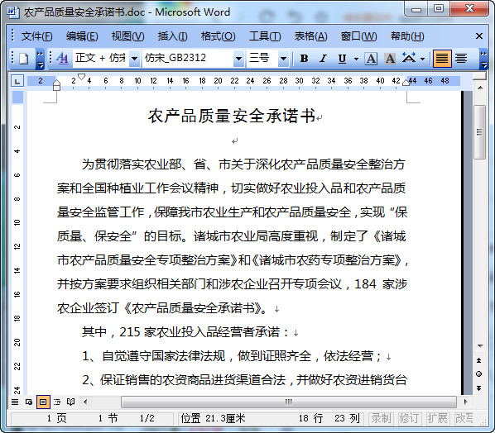495x433 pixels.
Task: Toggle track changes 修订 in status bar
Action: [x=409, y=418]
